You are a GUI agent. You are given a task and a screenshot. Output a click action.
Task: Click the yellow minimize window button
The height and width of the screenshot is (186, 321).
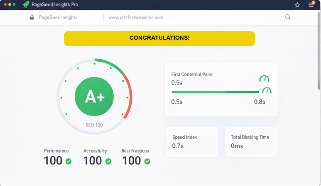click(10, 5)
